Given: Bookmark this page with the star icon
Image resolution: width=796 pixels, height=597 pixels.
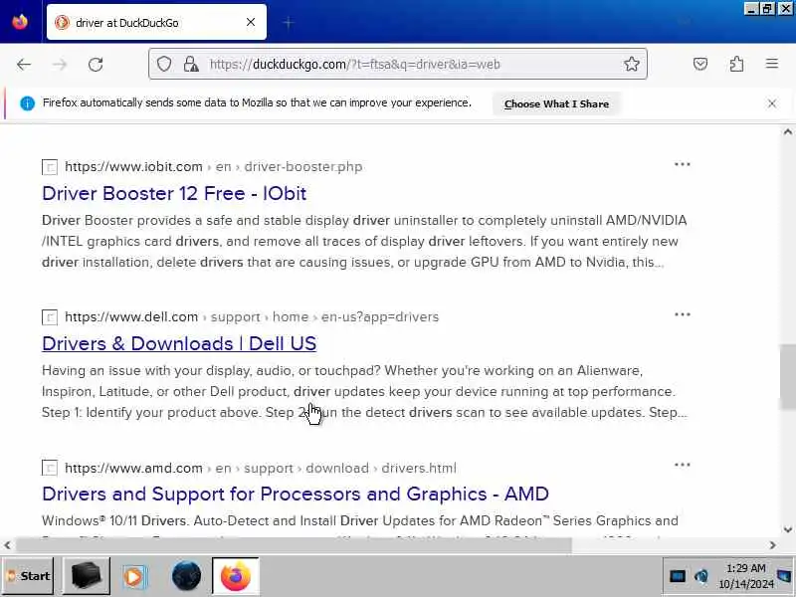Looking at the screenshot, I should coord(632,64).
